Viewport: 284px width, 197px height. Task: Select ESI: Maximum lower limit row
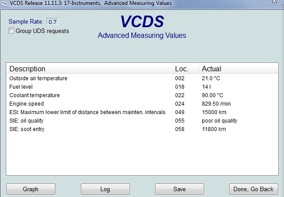pyautogui.click(x=142, y=112)
